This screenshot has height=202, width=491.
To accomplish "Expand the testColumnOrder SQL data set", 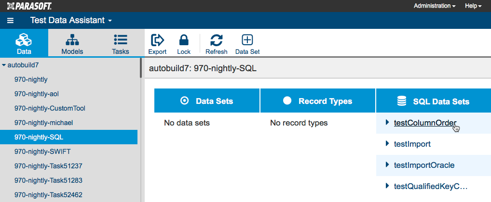I will pyautogui.click(x=388, y=122).
